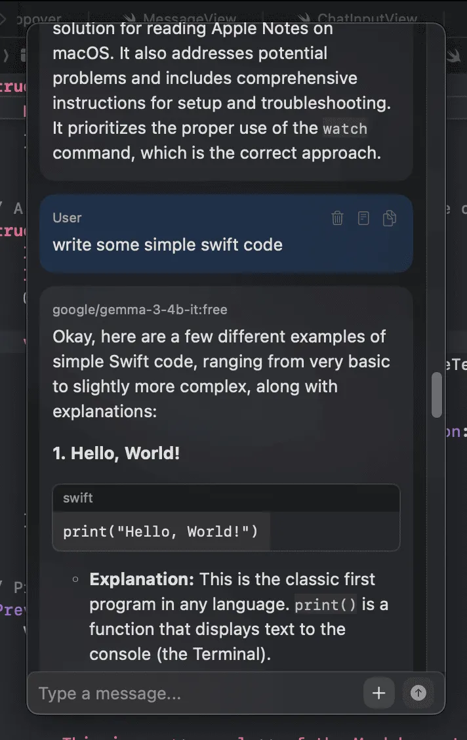The image size is (467, 740).
Task: Click the print("Hello, World!") code line
Action: tap(161, 531)
